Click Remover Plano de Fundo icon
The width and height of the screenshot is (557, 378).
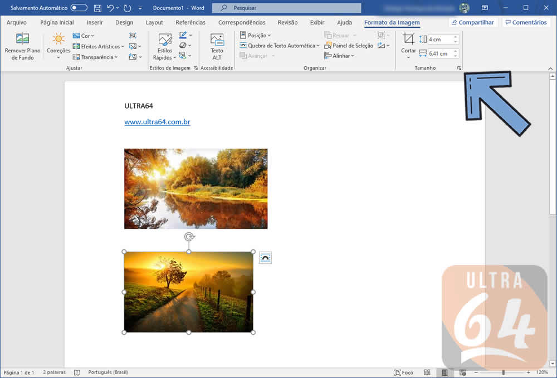[x=22, y=40]
